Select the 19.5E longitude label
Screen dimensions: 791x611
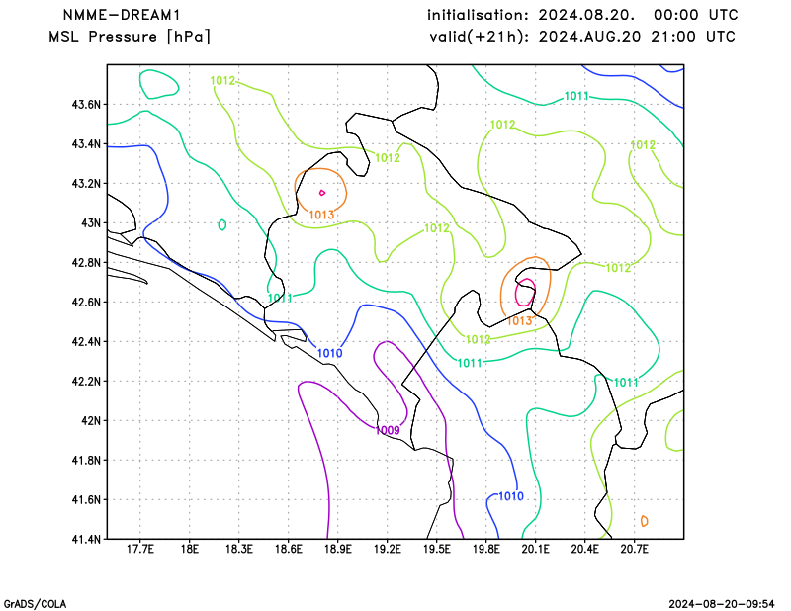(x=436, y=549)
